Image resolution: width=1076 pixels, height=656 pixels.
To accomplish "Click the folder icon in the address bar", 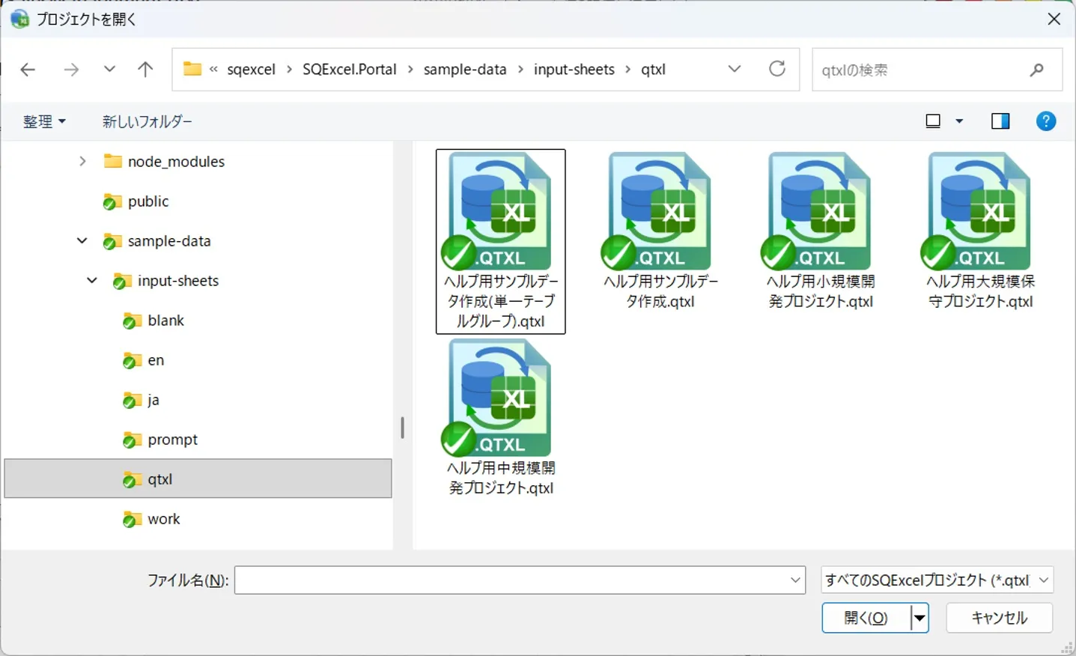I will pos(192,69).
